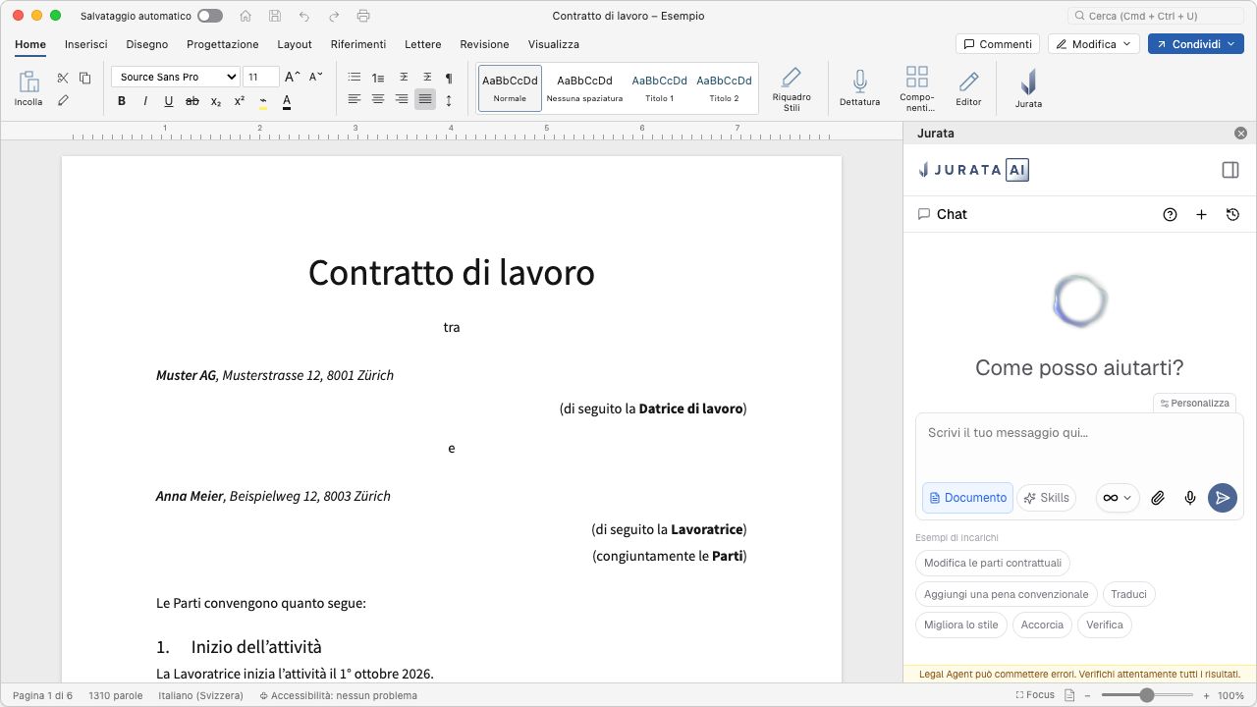Activate the format painter brush
This screenshot has height=707, width=1257.
(63, 100)
